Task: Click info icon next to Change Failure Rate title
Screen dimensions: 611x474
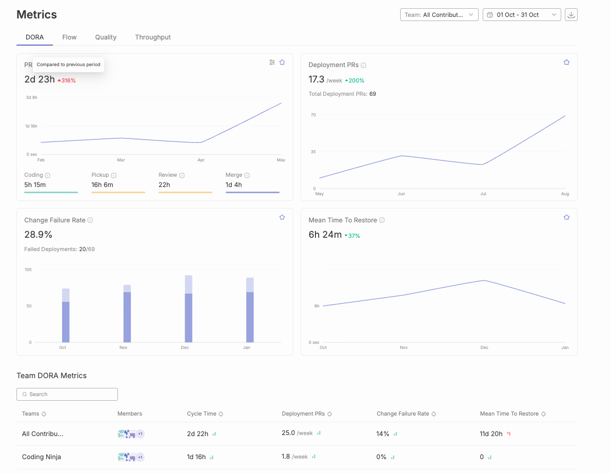Action: coord(90,220)
